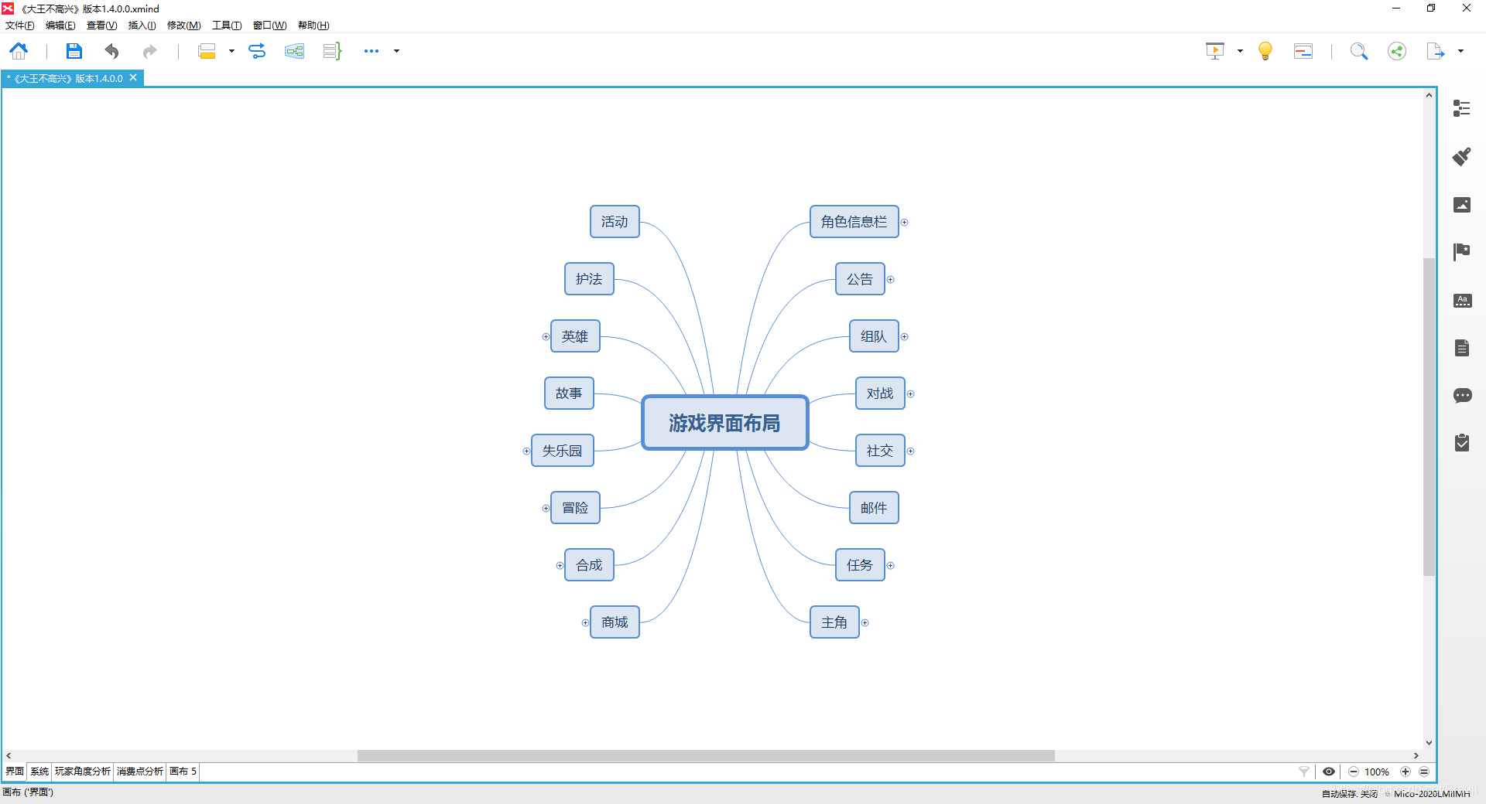Click the 100% zoom level value
Image resolution: width=1486 pixels, height=804 pixels.
[x=1377, y=772]
